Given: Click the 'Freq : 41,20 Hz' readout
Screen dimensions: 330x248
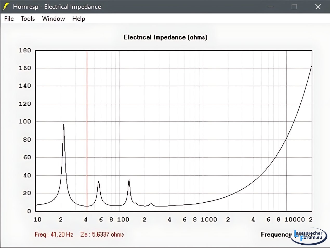Looking at the screenshot, I should (54, 235).
